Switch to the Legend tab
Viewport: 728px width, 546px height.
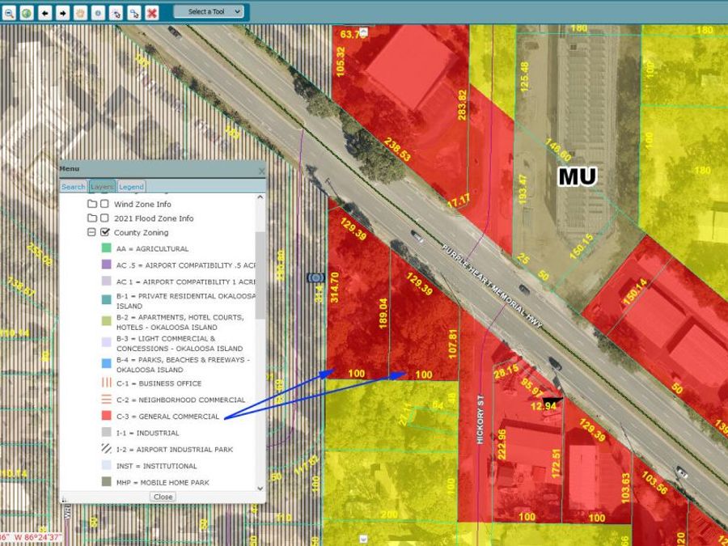tap(131, 187)
